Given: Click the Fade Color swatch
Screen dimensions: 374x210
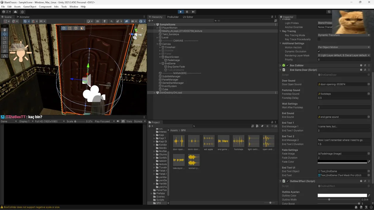Looking at the screenshot, I should pos(342,162).
